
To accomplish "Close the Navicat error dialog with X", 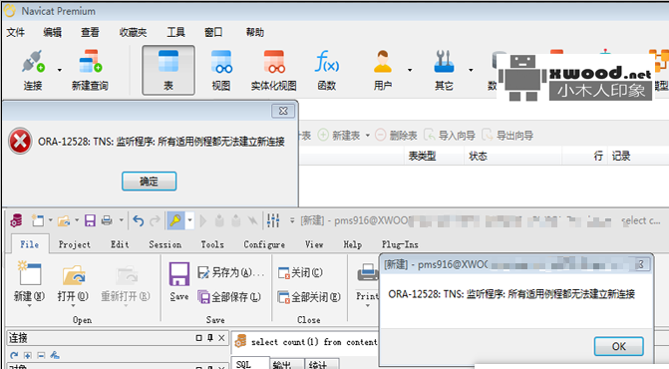I will [x=283, y=112].
